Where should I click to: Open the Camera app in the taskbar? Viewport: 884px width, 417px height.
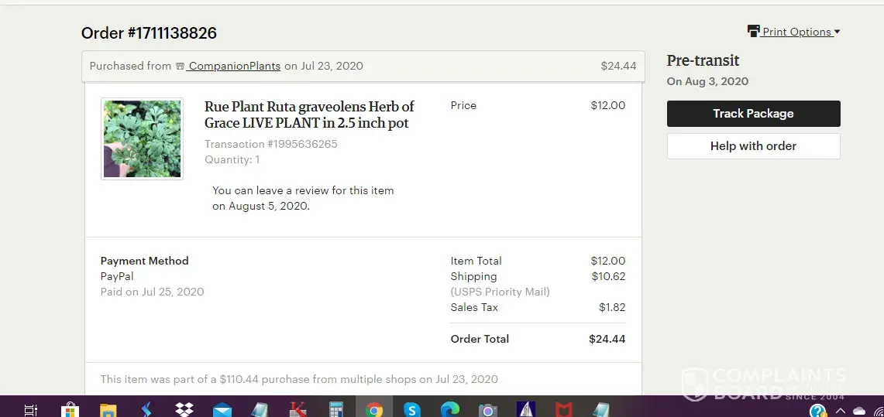click(488, 409)
